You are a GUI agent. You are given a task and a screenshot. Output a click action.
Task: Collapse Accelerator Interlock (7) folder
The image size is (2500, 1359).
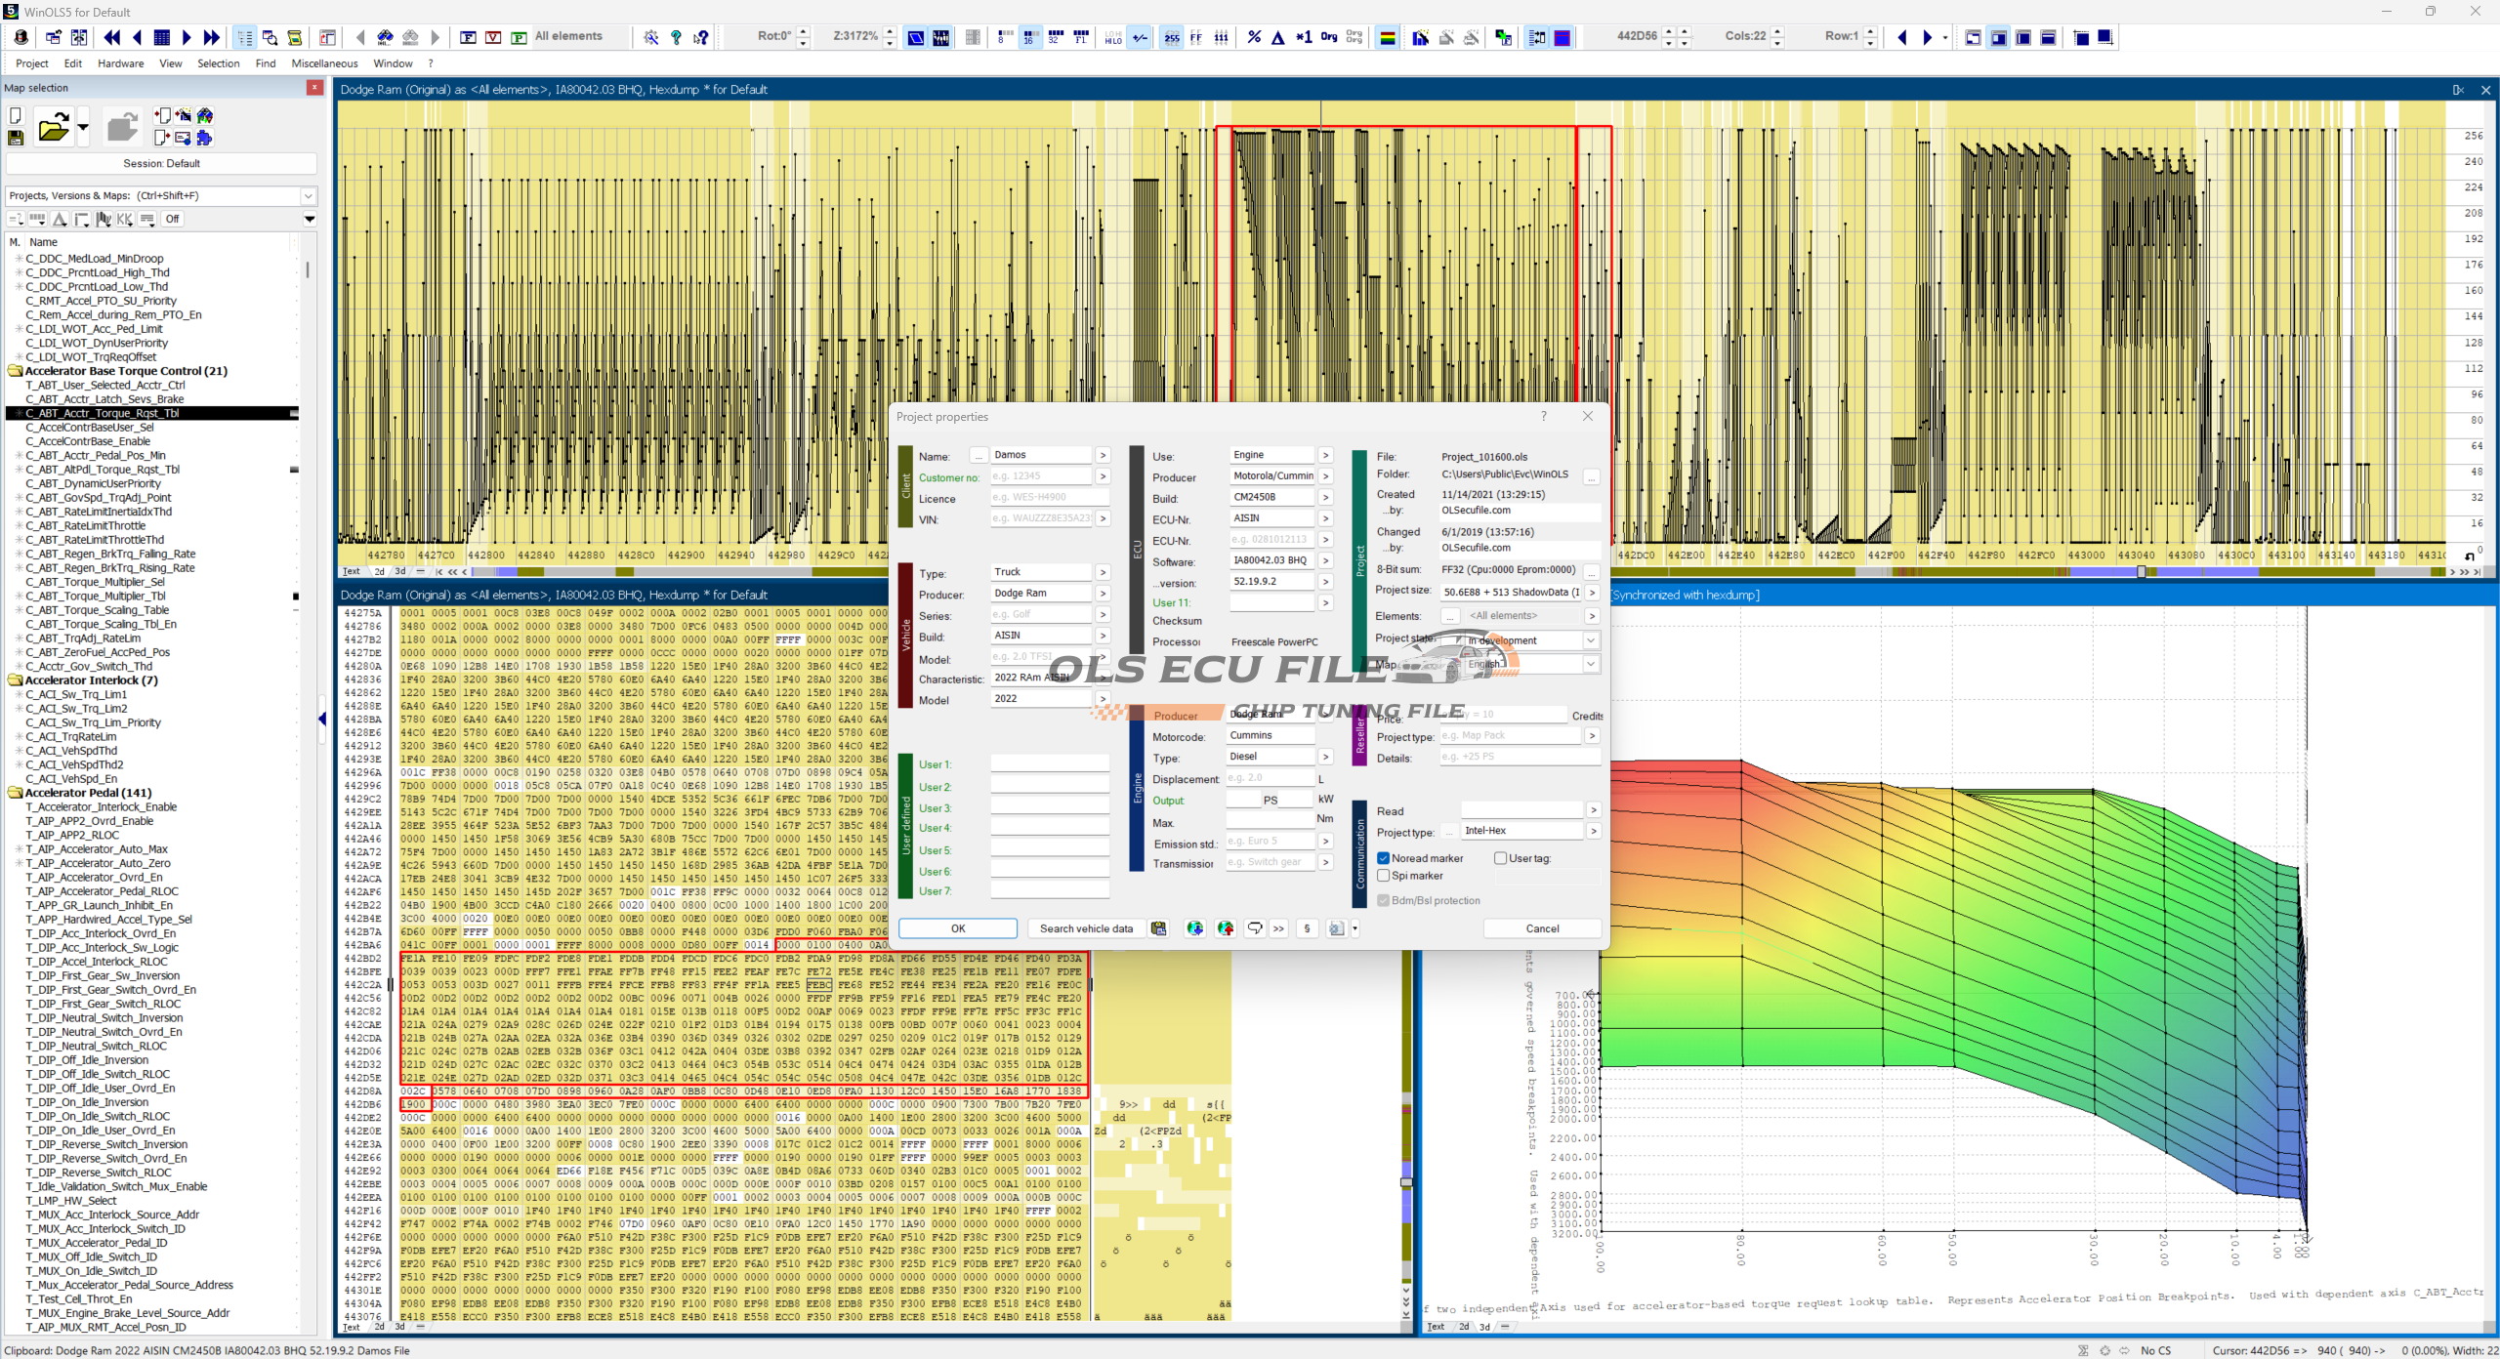[x=16, y=680]
